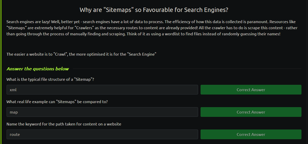Click the answer field containing "xml"
This screenshot has width=308, height=144.
[102, 90]
